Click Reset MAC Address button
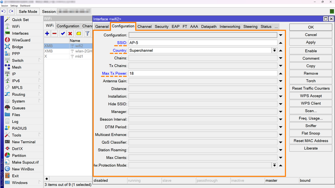 point(311,141)
